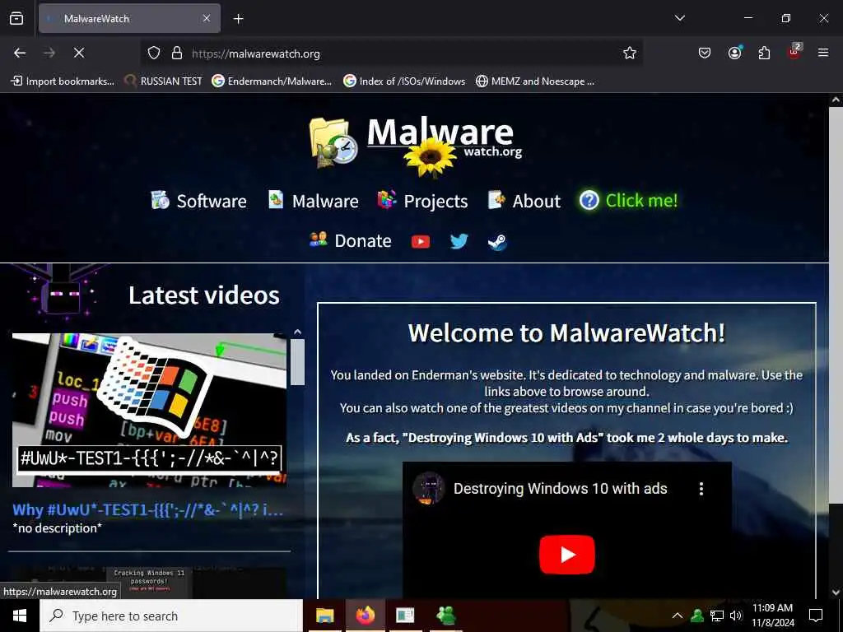Open the YouTube icon link
The height and width of the screenshot is (632, 843).
[x=421, y=242]
